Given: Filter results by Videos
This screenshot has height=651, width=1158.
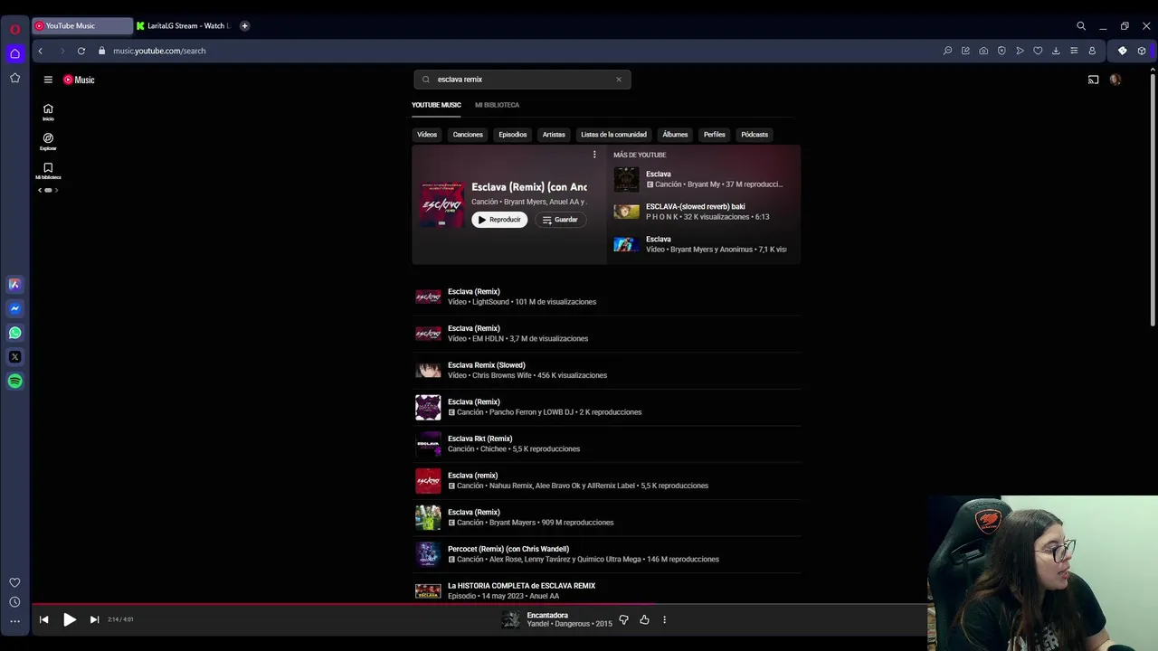Looking at the screenshot, I should [x=427, y=135].
